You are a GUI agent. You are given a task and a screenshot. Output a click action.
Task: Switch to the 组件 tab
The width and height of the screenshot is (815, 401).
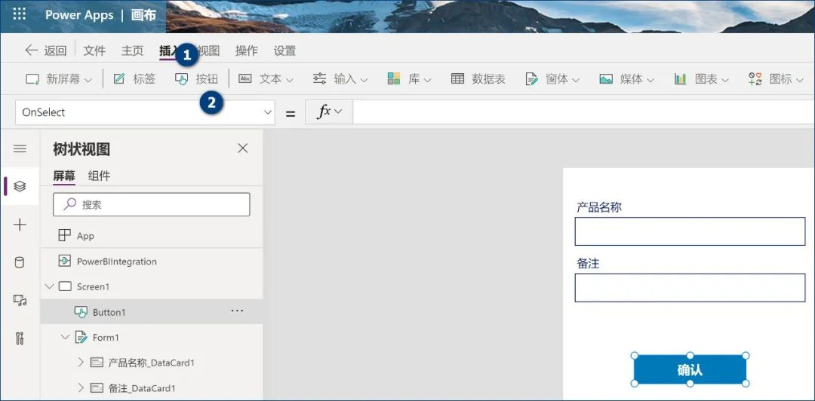tap(100, 176)
